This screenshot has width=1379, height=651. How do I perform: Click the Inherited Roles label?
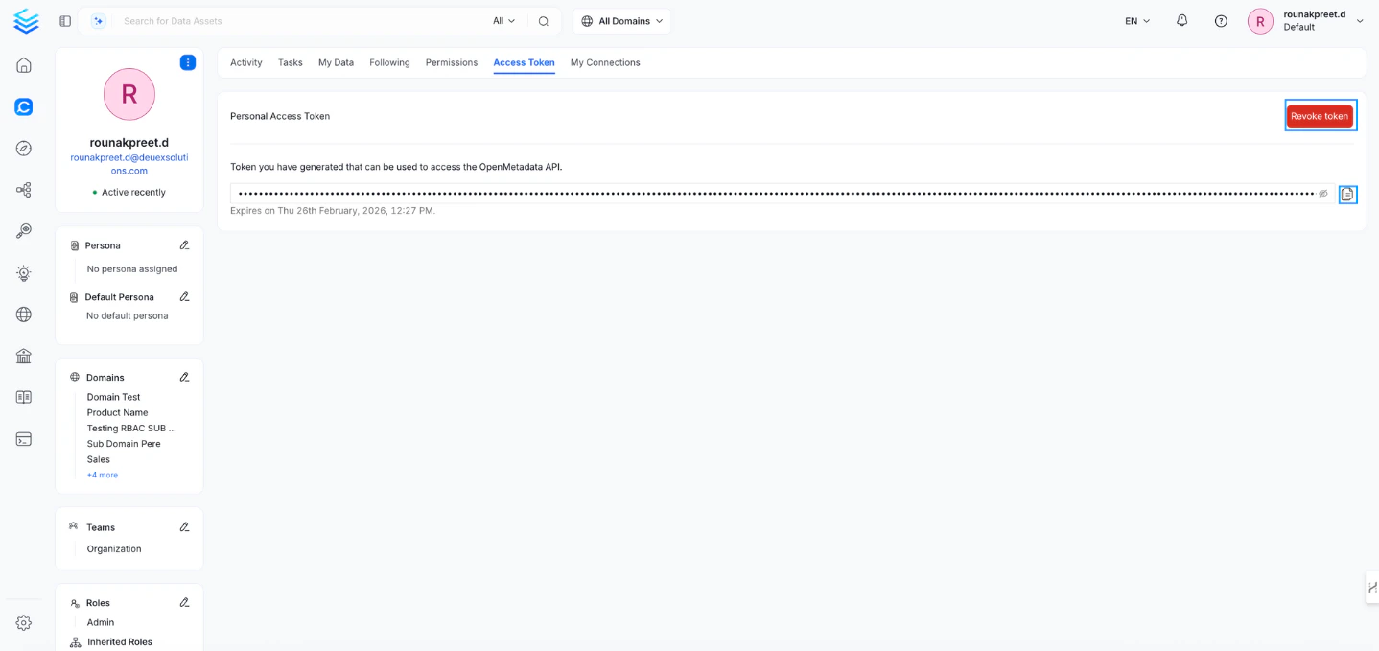pos(120,642)
